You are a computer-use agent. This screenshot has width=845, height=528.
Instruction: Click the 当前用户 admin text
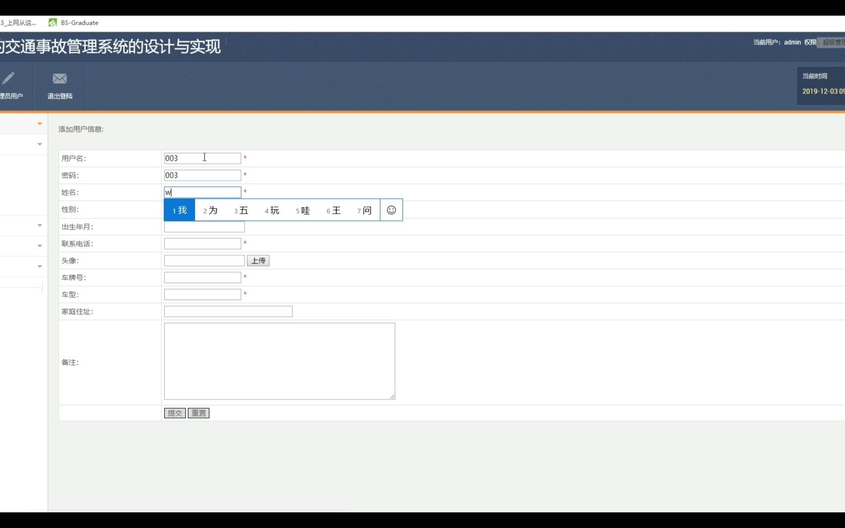pos(777,42)
